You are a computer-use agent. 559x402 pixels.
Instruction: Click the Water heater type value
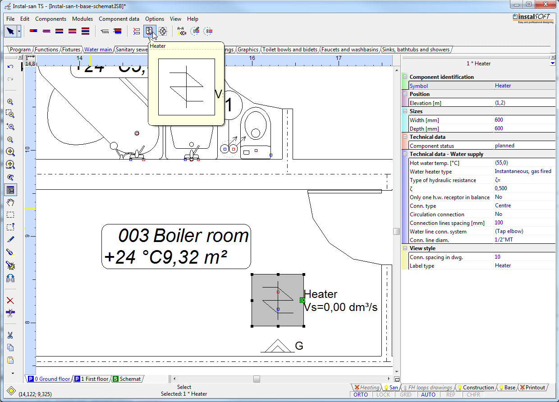point(524,171)
